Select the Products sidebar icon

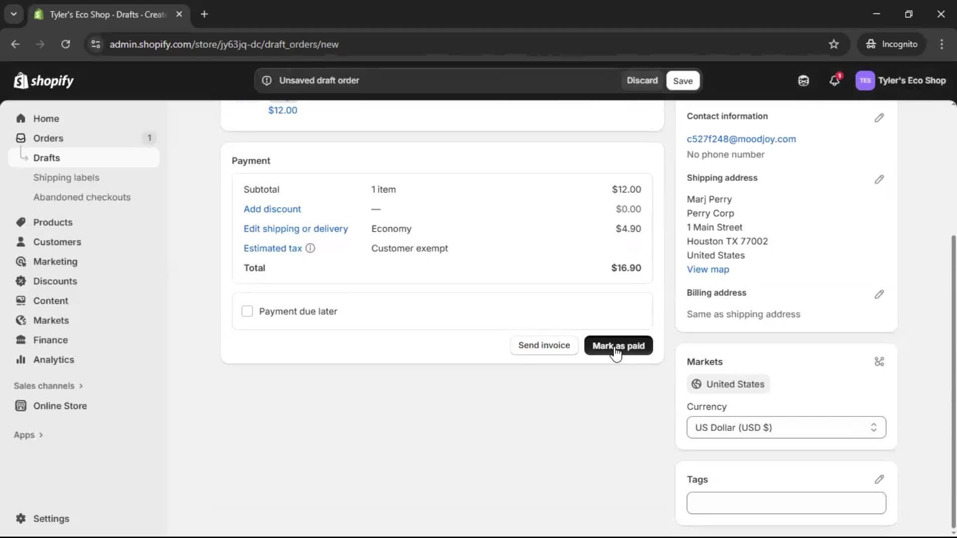point(21,222)
